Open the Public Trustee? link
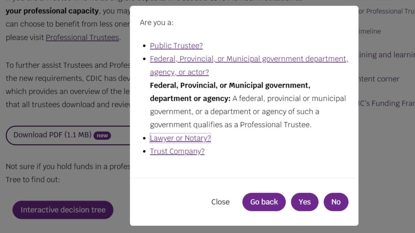The height and width of the screenshot is (233, 415). click(176, 46)
